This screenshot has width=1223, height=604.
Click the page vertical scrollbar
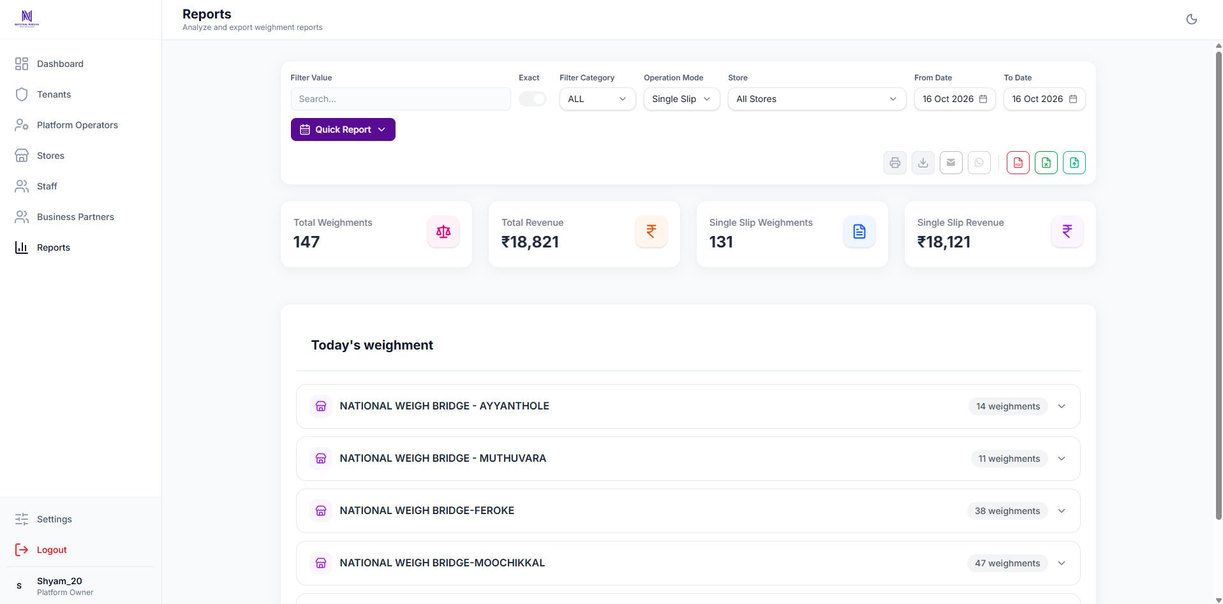point(1219,285)
